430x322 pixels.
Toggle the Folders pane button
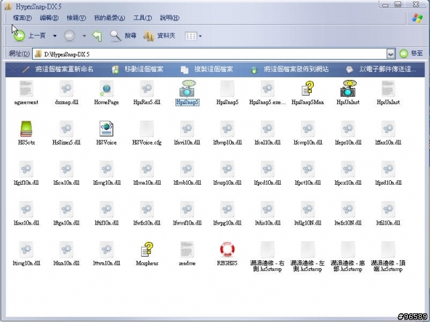(x=159, y=36)
